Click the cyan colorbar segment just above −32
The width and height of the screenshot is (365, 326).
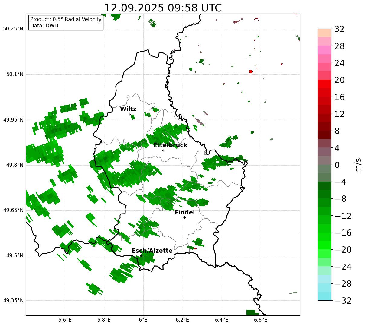[x=324, y=296]
